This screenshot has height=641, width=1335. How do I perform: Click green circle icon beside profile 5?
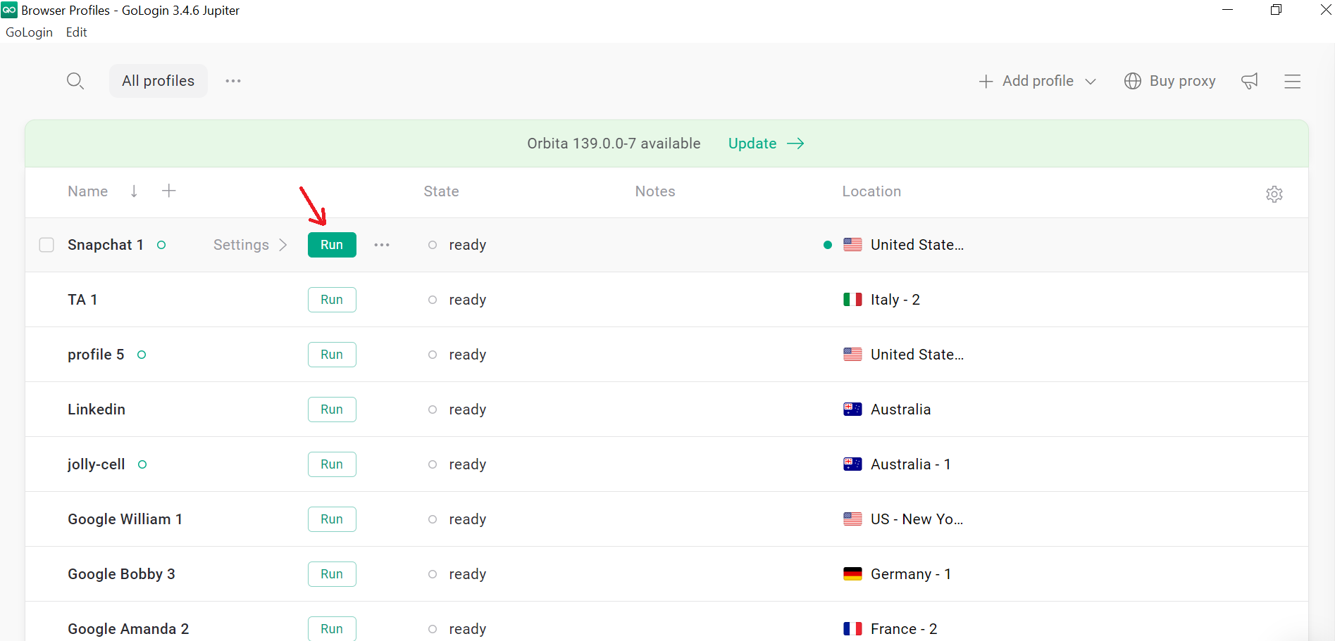(142, 355)
